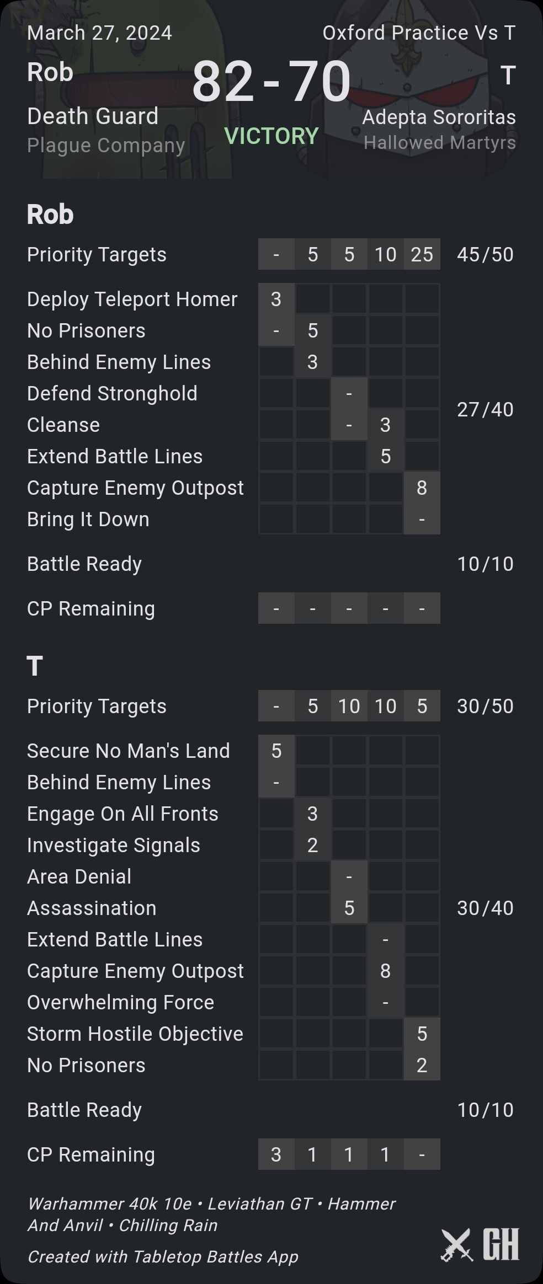Screen dimensions: 543x1284
Task: Select Rob's total score of 82
Action: click(222, 82)
